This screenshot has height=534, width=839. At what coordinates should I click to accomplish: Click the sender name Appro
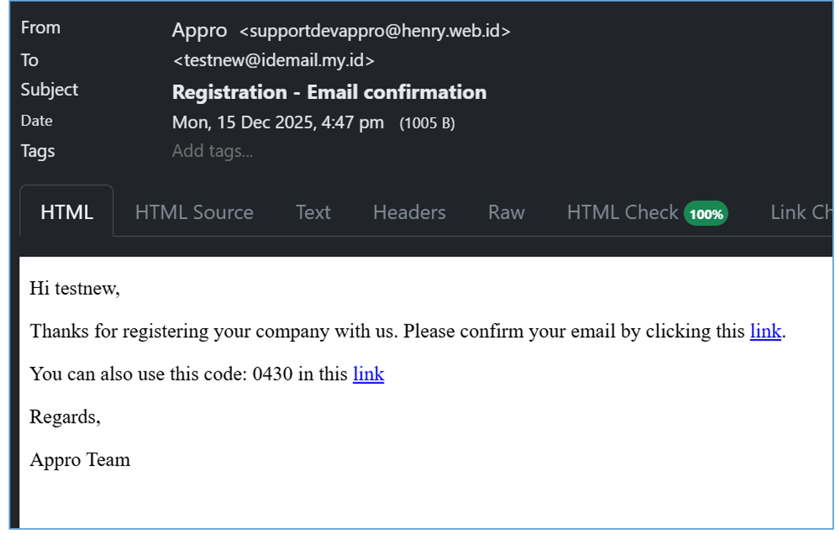click(x=199, y=31)
